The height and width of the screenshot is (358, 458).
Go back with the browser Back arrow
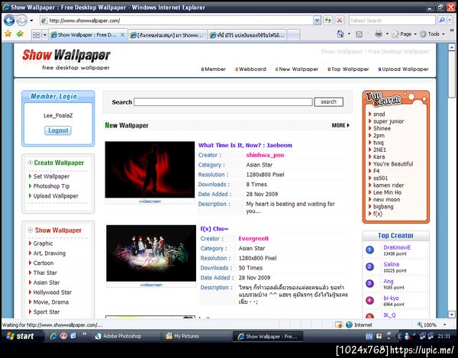(x=9, y=21)
